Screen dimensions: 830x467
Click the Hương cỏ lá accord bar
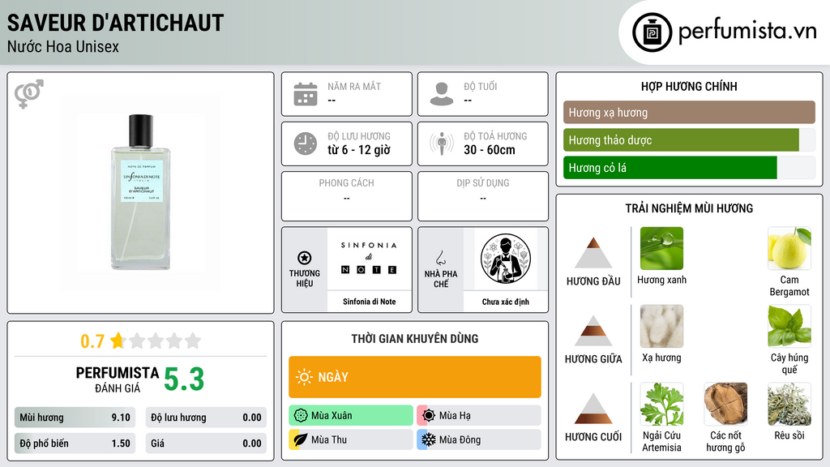click(689, 167)
